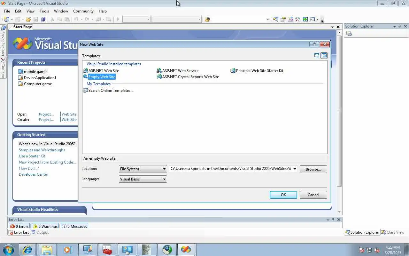Open the find combo box dropdown in toolbar
The height and width of the screenshot is (256, 409).
tap(268, 19)
